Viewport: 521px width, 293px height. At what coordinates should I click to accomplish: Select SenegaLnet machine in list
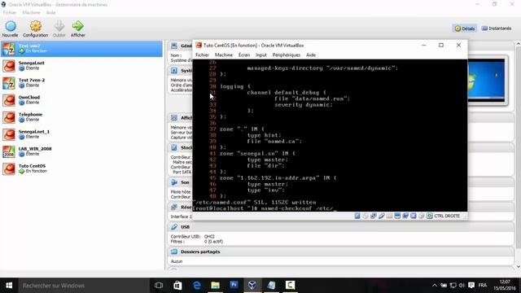[x=81, y=66]
